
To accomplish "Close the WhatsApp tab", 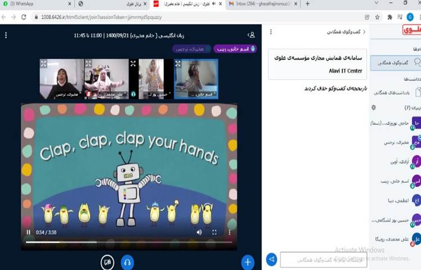I will [70, 4].
